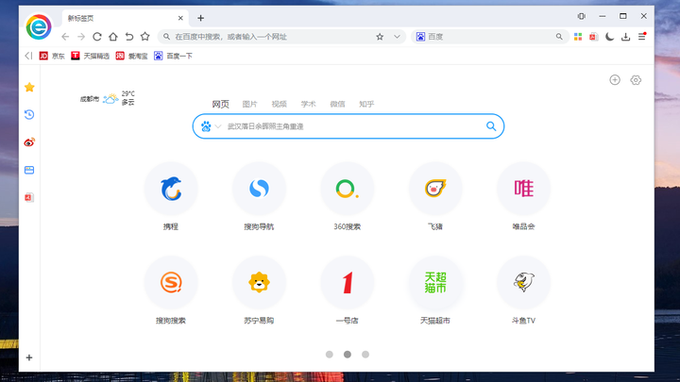Select the middle page indicator dot
680x382 pixels.
[348, 355]
